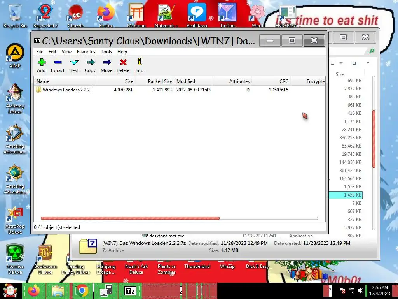Image resolution: width=398 pixels, height=299 pixels.
Task: Click the Move toolbar icon
Action: (x=106, y=65)
